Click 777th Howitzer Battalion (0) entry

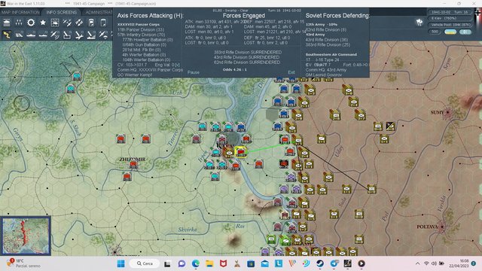click(148, 40)
